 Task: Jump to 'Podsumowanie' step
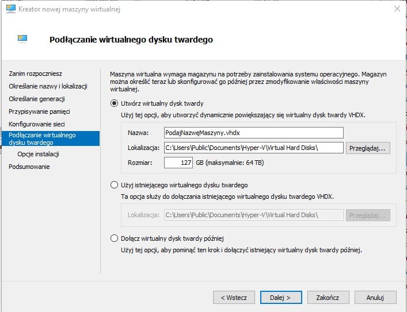(x=29, y=167)
